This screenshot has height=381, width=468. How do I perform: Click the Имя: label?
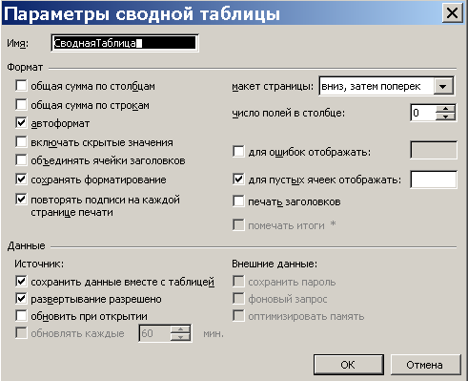pos(17,43)
